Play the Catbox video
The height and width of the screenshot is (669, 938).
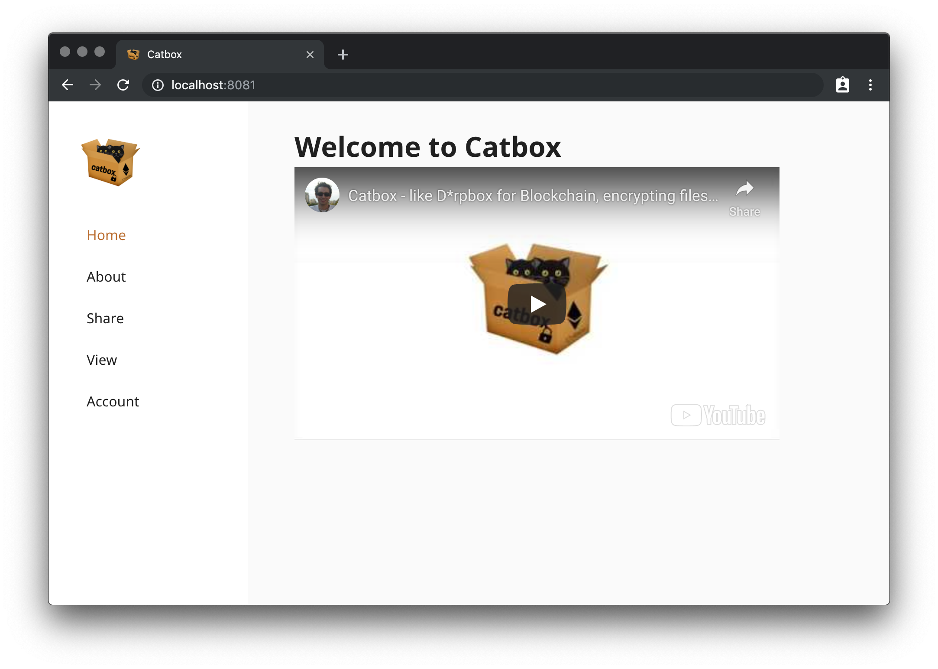537,304
